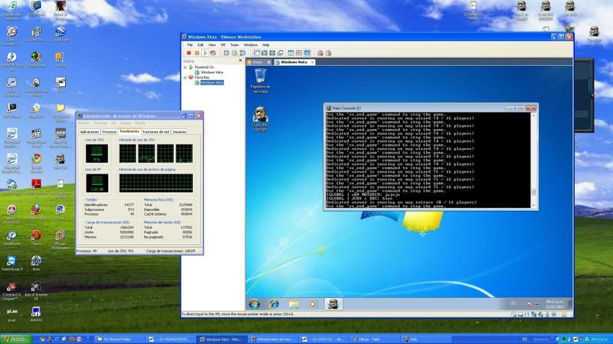Open the Help menu in VMware Workstation
The image size is (613, 344).
(x=266, y=45)
